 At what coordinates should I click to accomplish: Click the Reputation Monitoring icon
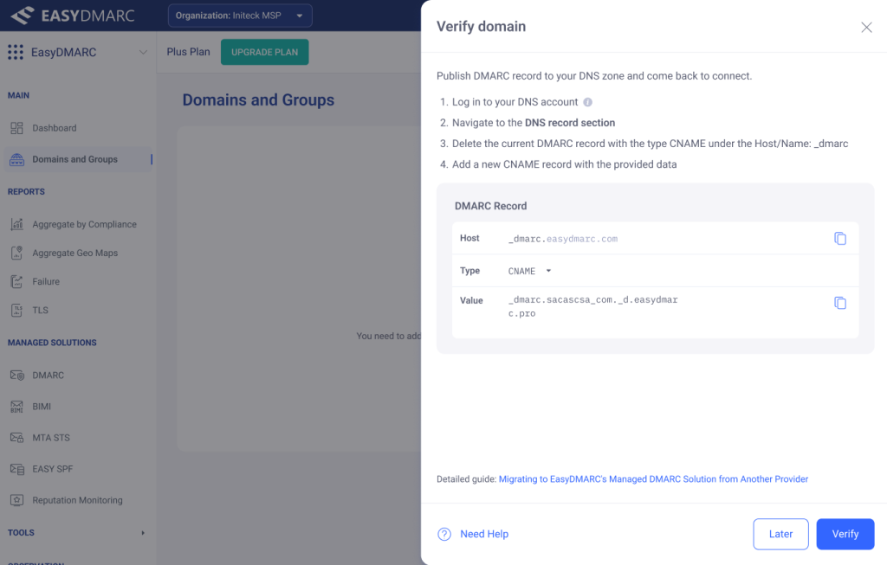point(16,500)
